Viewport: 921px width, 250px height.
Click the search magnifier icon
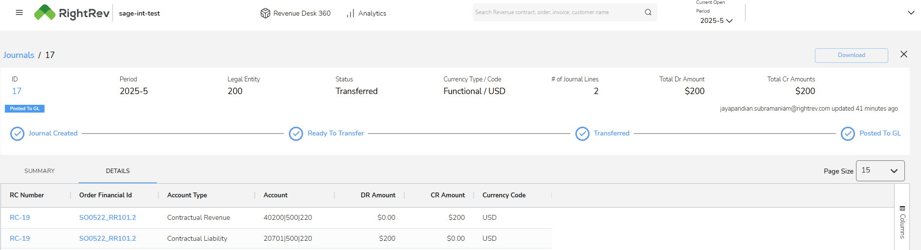click(648, 12)
